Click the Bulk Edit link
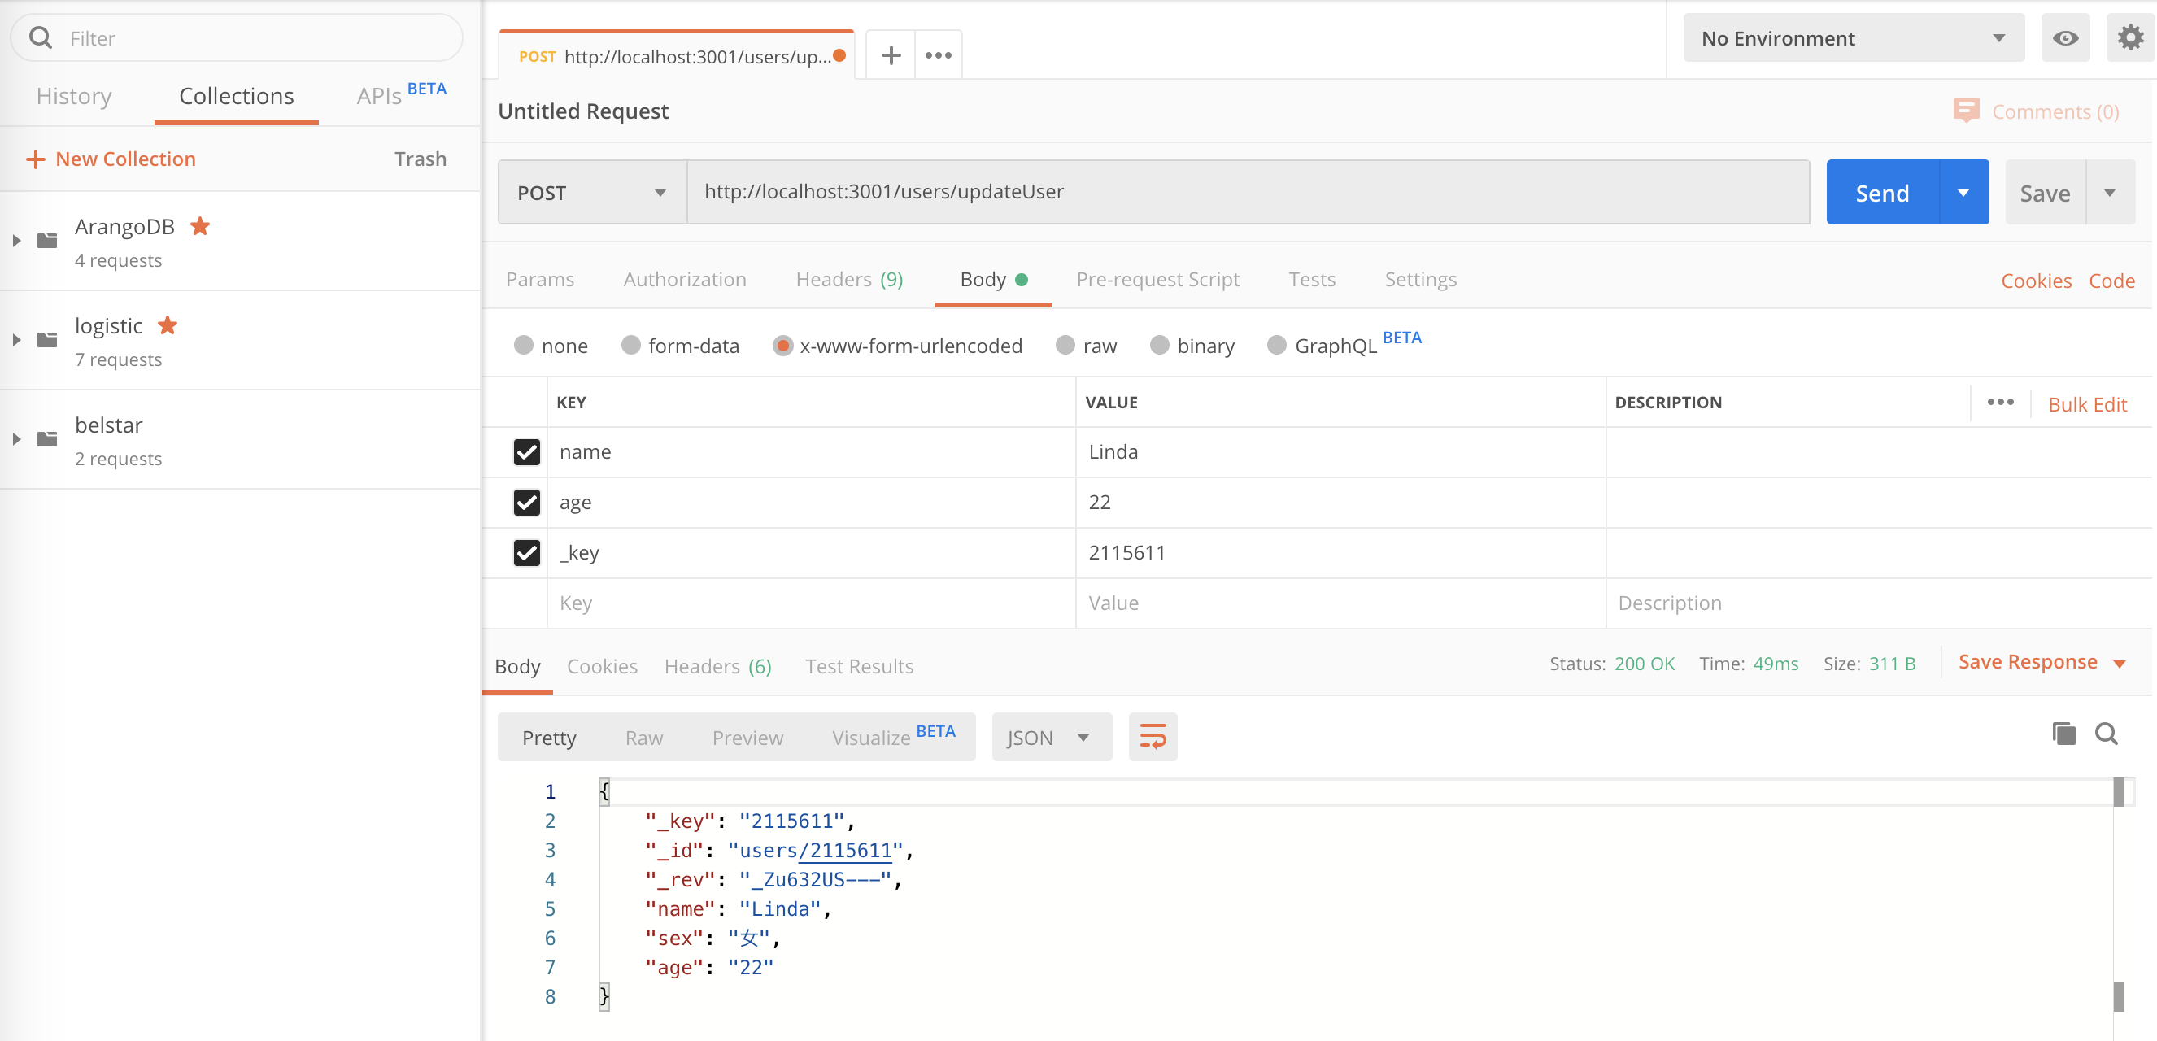 (x=2087, y=404)
